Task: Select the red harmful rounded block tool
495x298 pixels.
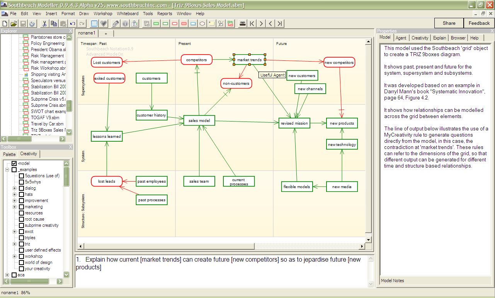Action: [184, 24]
